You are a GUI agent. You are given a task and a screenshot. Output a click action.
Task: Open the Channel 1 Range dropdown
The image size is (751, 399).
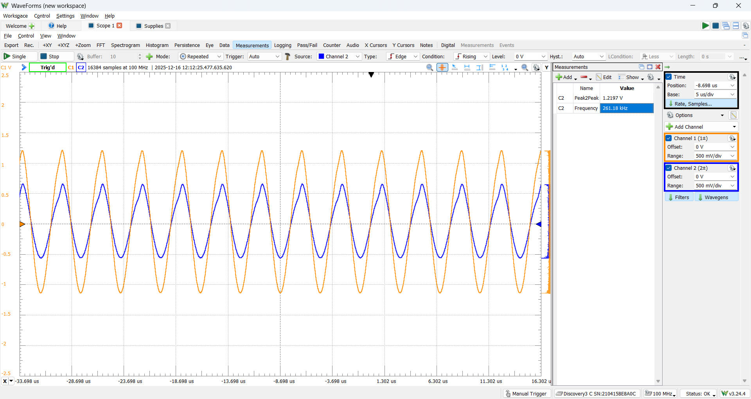[x=715, y=156]
